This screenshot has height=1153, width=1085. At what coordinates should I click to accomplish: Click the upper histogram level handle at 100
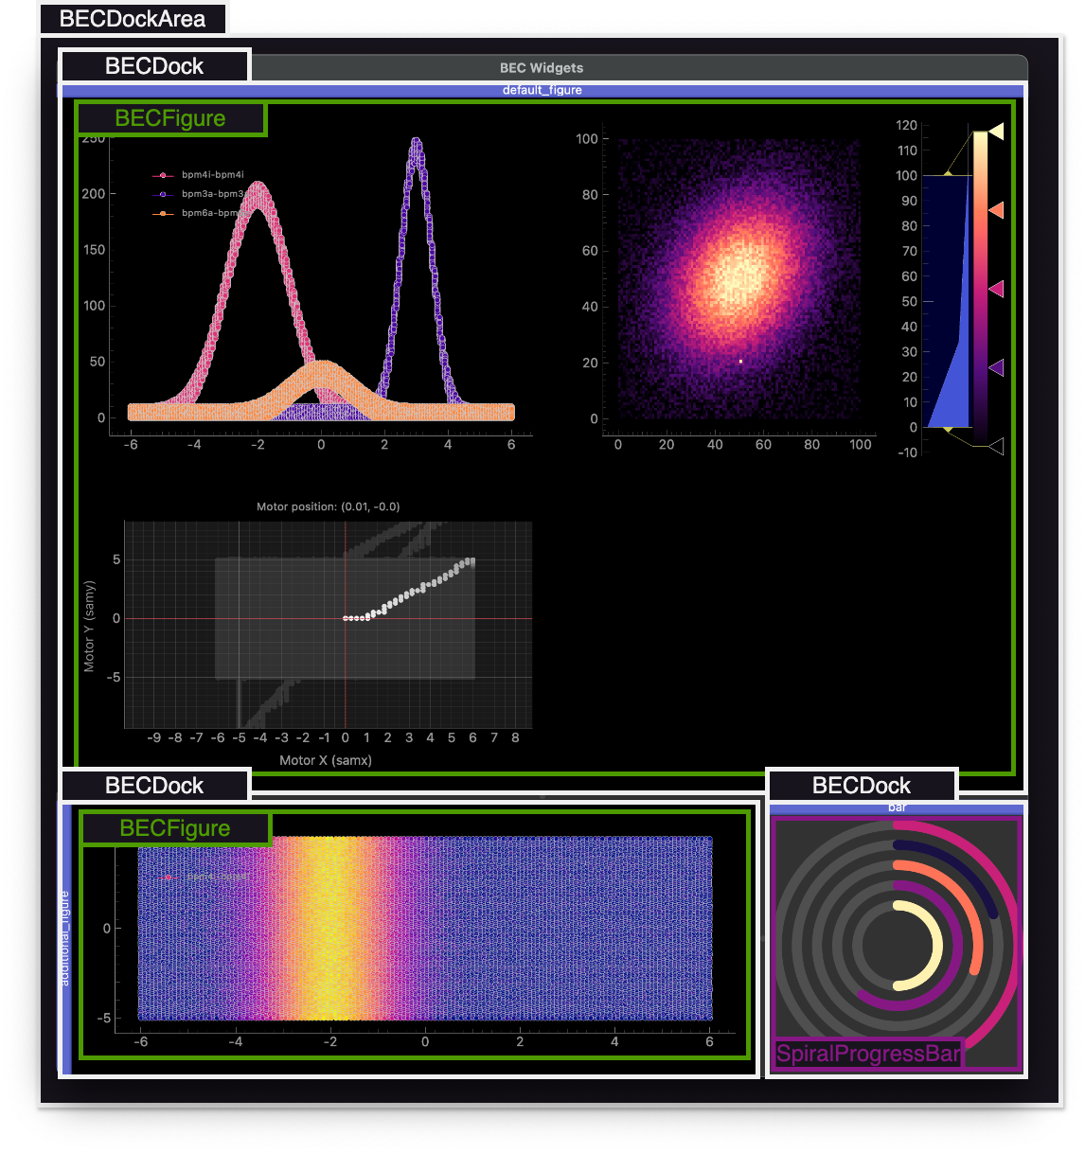coord(948,172)
